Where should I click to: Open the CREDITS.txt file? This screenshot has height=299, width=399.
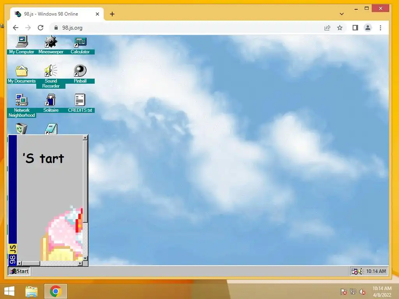(x=80, y=103)
